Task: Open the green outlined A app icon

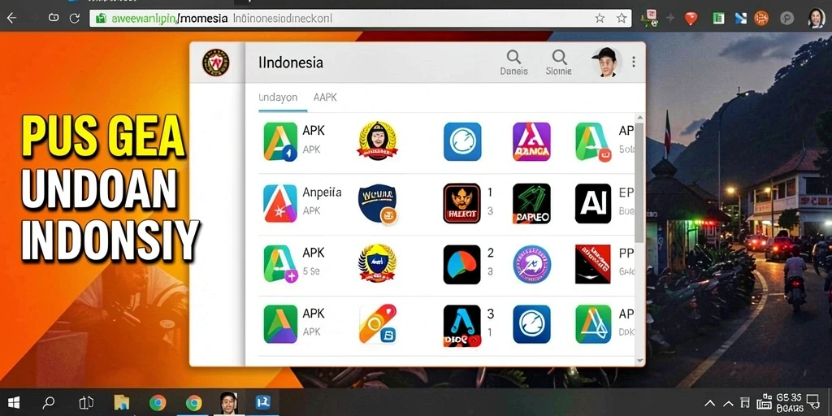Action: coord(593,324)
